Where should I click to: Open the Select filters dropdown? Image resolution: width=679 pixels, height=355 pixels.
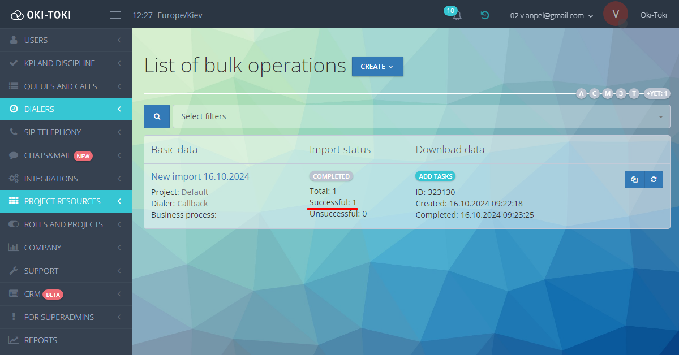click(x=421, y=116)
